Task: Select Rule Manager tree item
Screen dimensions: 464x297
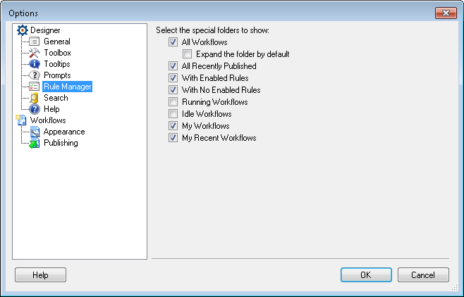Action: tap(68, 87)
